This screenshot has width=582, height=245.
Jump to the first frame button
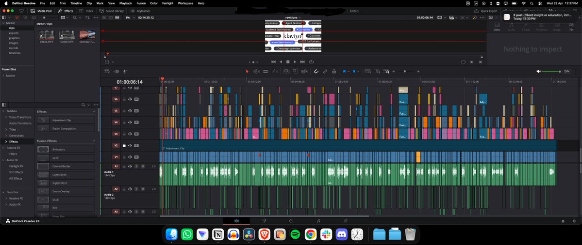[273, 62]
